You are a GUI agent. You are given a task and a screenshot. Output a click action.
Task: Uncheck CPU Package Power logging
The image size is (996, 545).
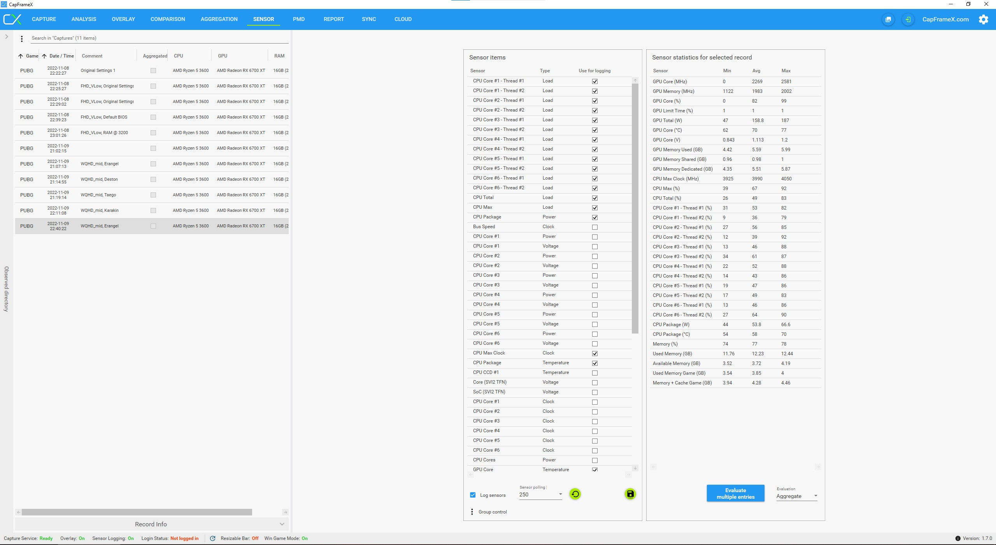click(x=594, y=217)
